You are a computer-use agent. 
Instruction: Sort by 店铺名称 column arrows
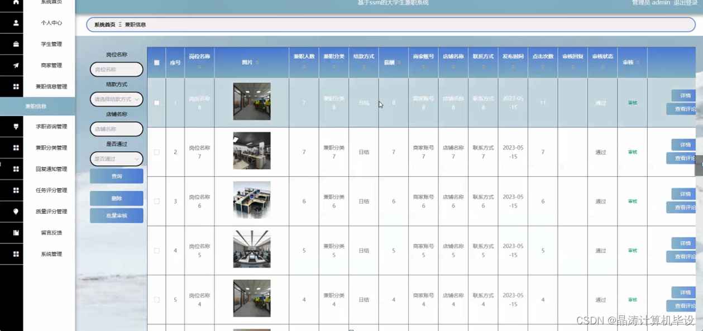coord(453,67)
